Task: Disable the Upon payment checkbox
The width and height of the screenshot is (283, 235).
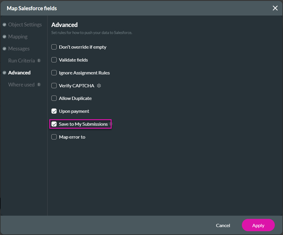Action: point(54,111)
